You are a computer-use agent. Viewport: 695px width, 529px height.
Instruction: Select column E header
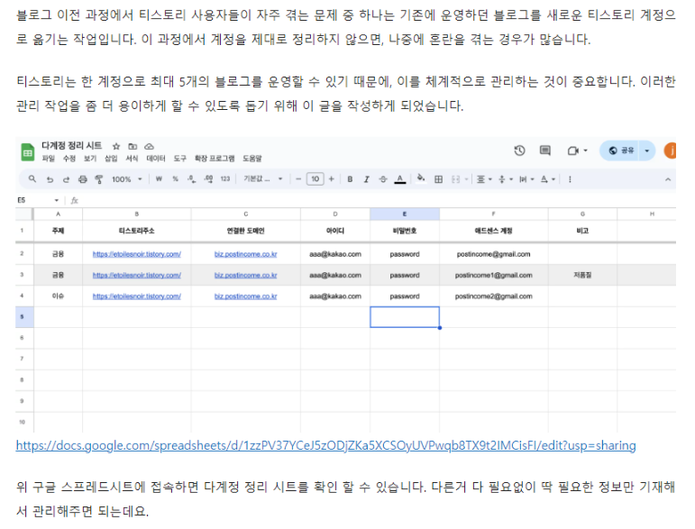pos(405,214)
